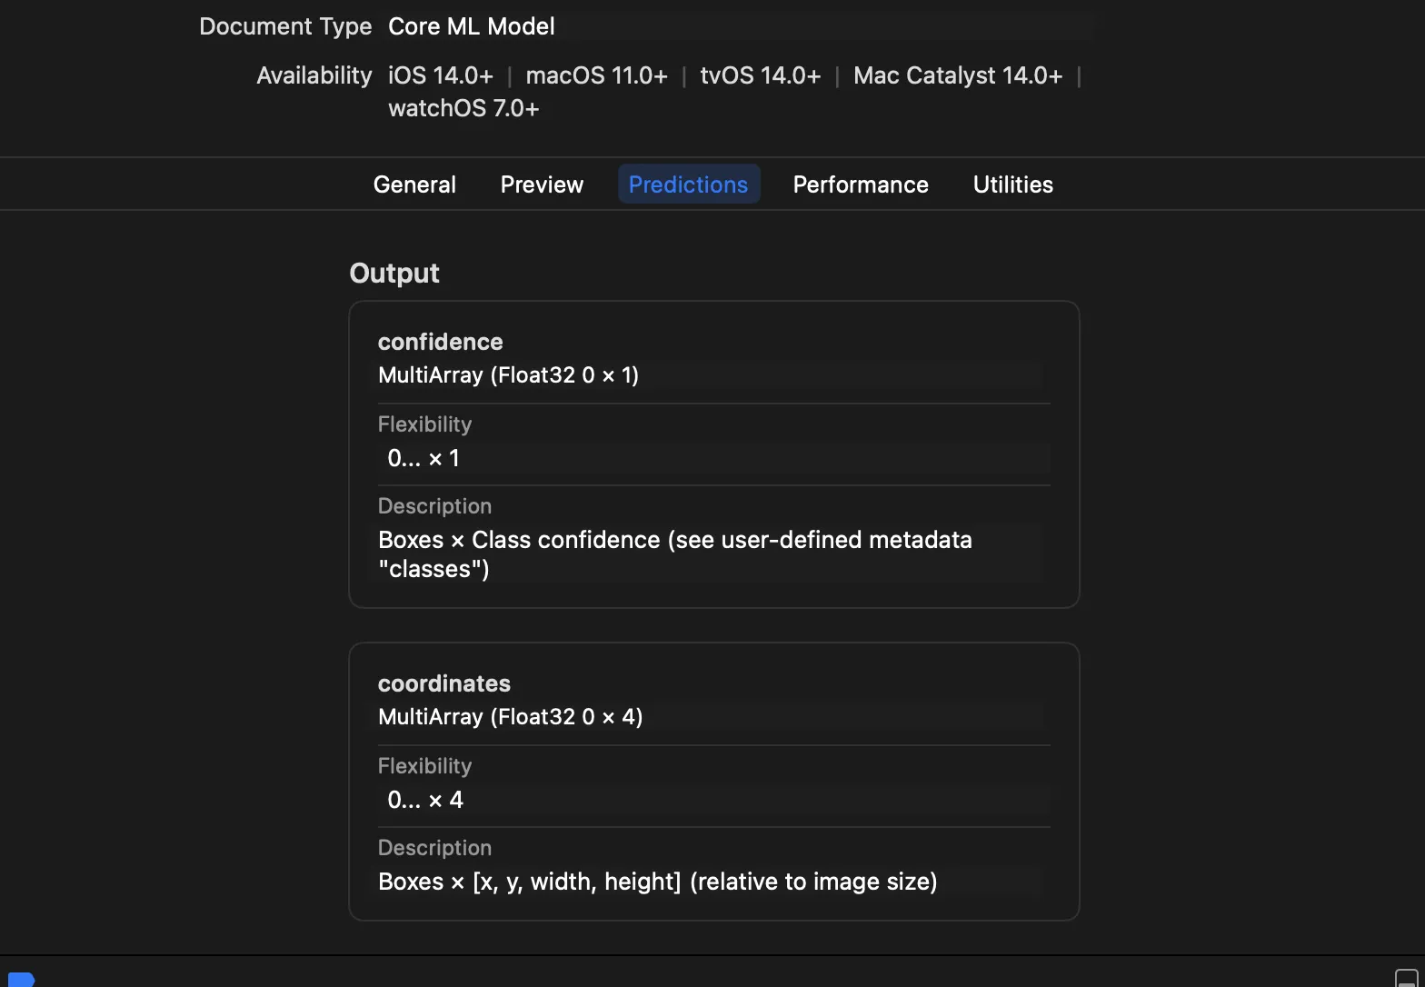
Task: Click the coordinates box description text
Action: pyautogui.click(x=657, y=882)
